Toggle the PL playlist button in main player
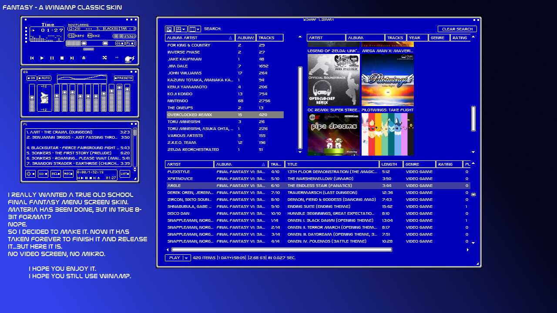 [x=130, y=43]
